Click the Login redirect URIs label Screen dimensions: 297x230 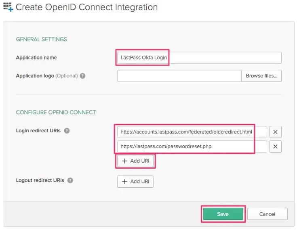pyautogui.click(x=38, y=131)
